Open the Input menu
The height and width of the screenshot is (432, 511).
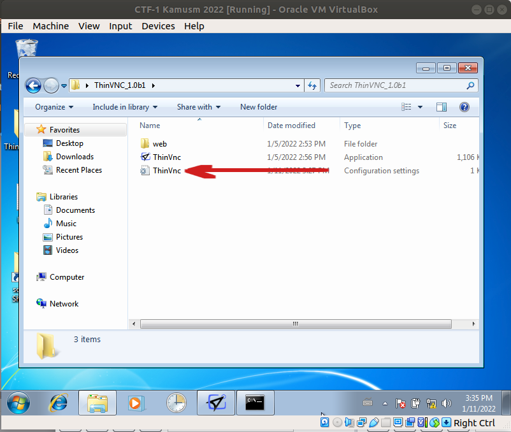[120, 26]
